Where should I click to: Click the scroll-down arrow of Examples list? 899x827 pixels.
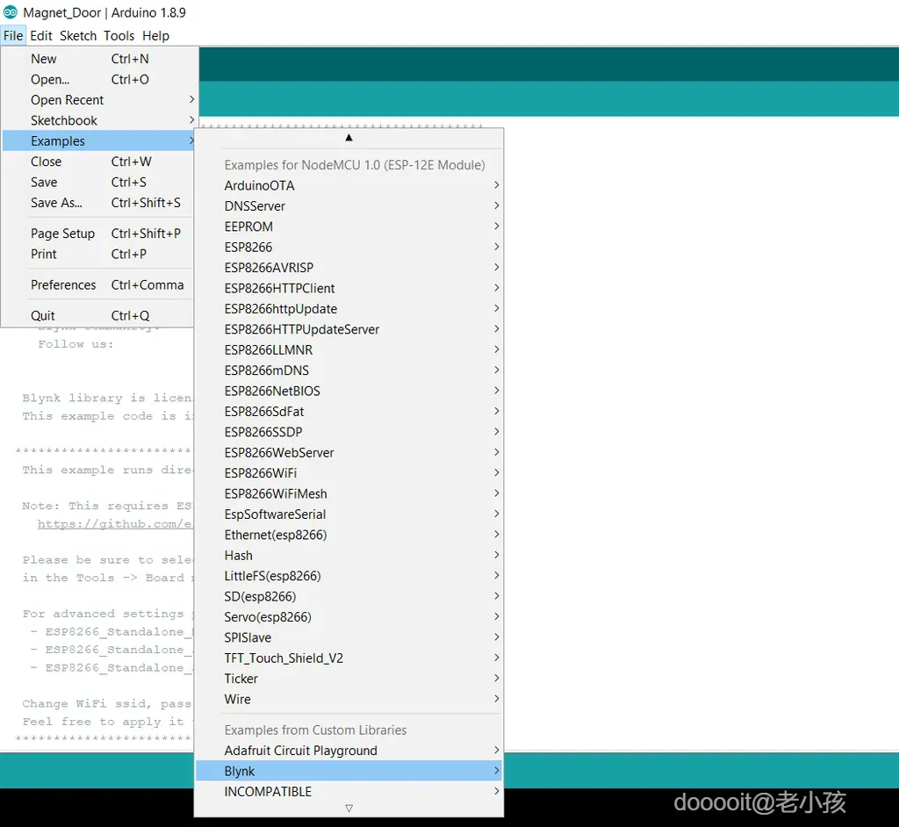click(349, 808)
